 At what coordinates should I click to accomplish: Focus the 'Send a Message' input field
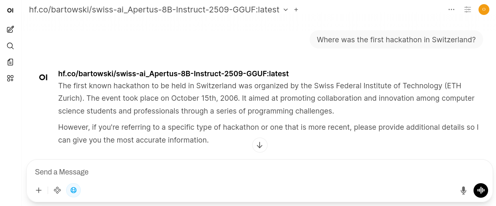[250, 172]
